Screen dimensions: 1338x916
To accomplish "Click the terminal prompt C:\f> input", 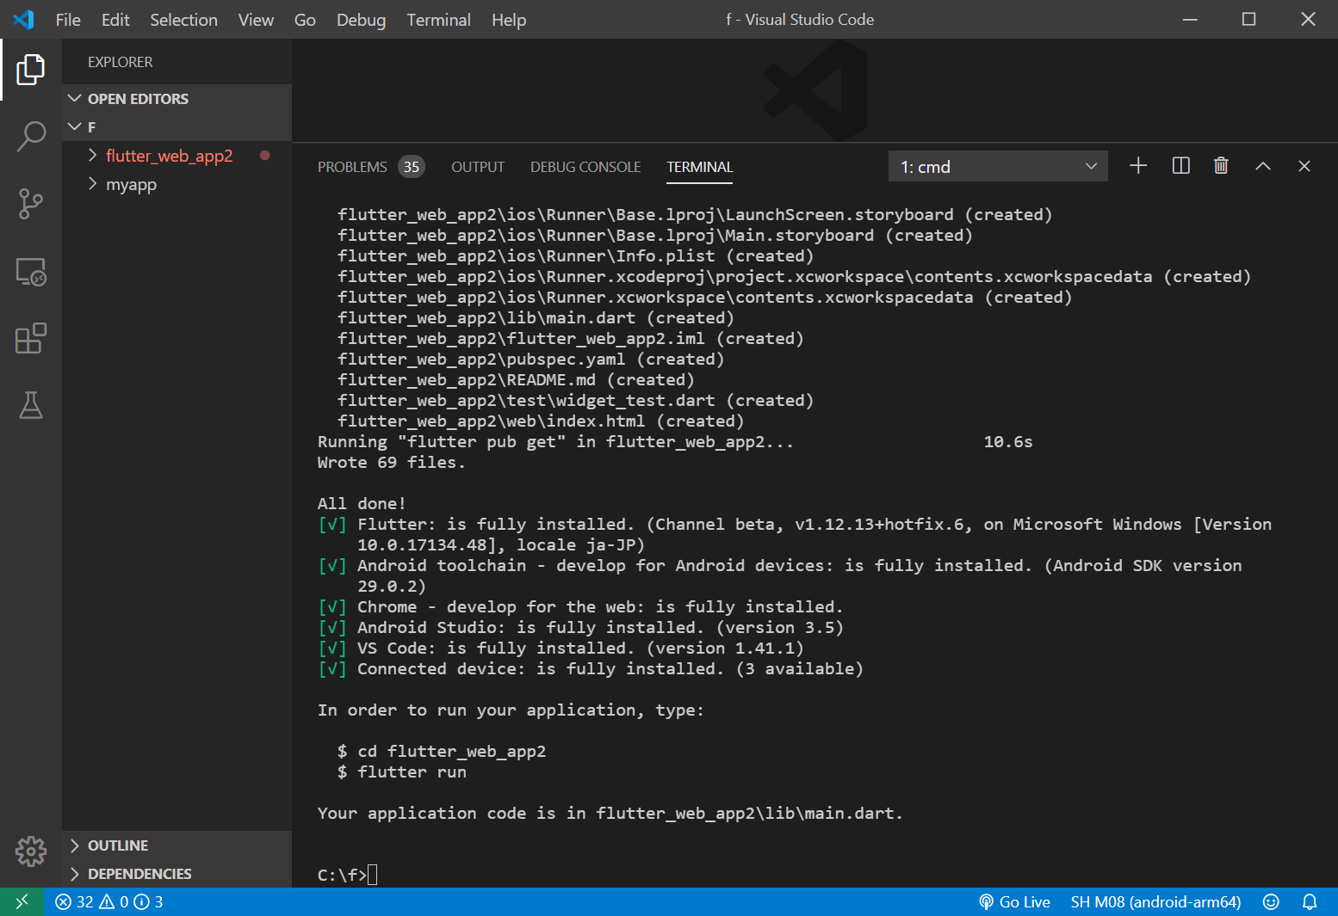I will pos(347,875).
